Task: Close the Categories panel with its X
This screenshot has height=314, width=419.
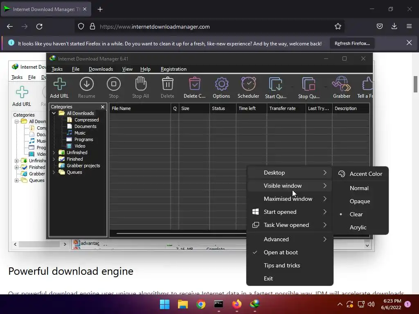Action: [x=103, y=107]
